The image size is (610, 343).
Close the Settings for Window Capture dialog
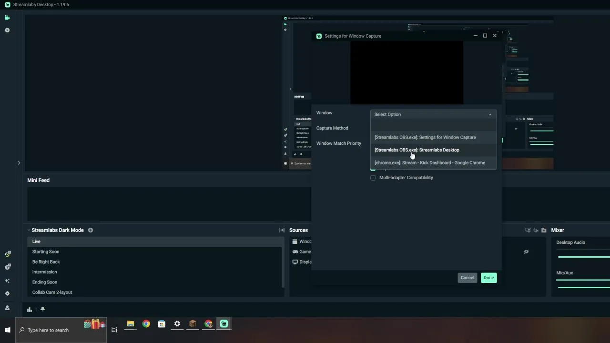point(495,36)
